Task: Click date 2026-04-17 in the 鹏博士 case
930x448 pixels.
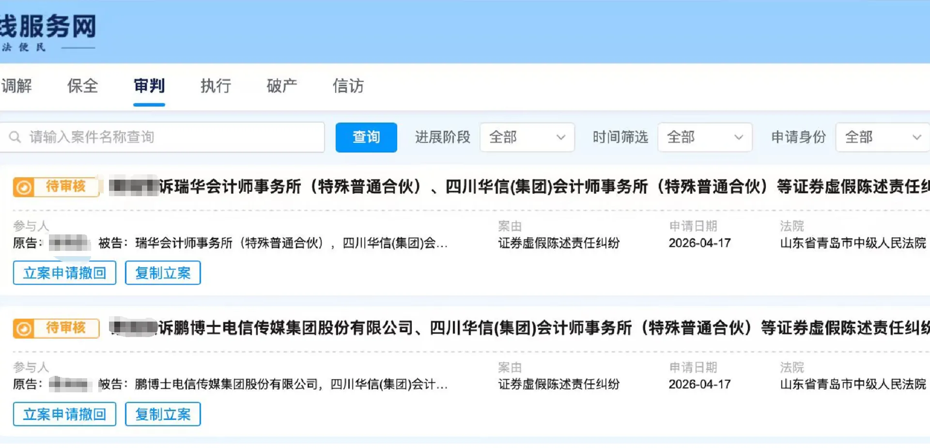Action: [699, 385]
